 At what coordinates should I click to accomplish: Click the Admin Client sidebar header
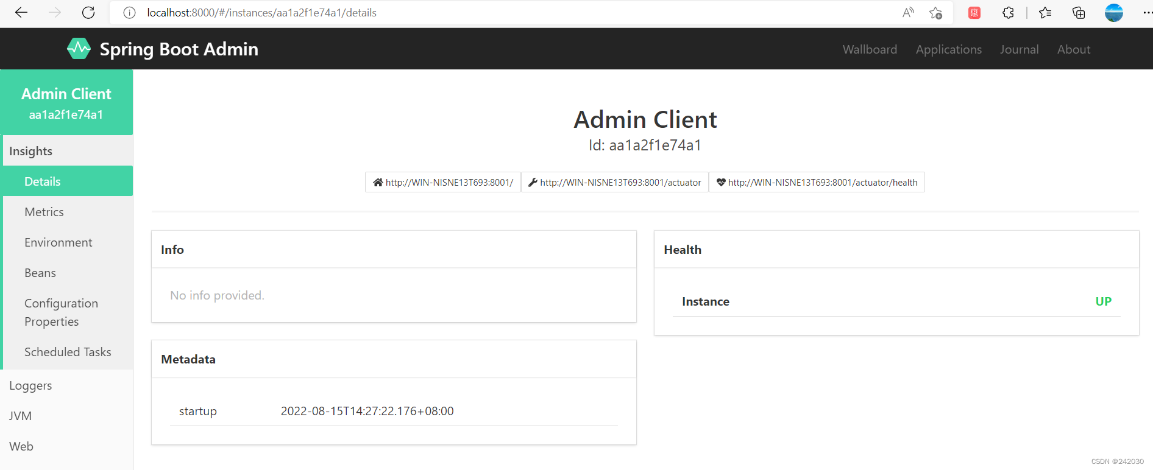coord(66,102)
